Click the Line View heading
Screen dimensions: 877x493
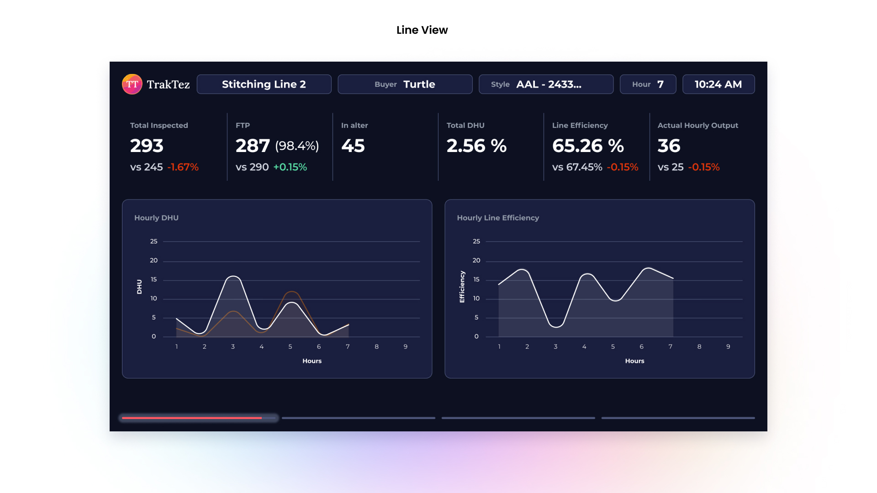click(422, 30)
